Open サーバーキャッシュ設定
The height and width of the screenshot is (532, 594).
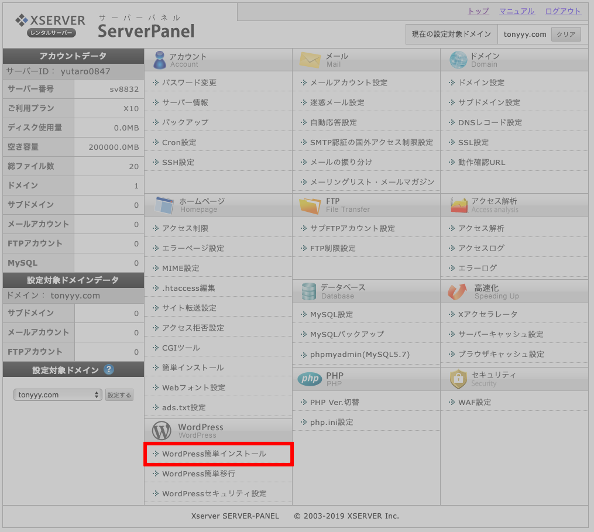(x=501, y=334)
